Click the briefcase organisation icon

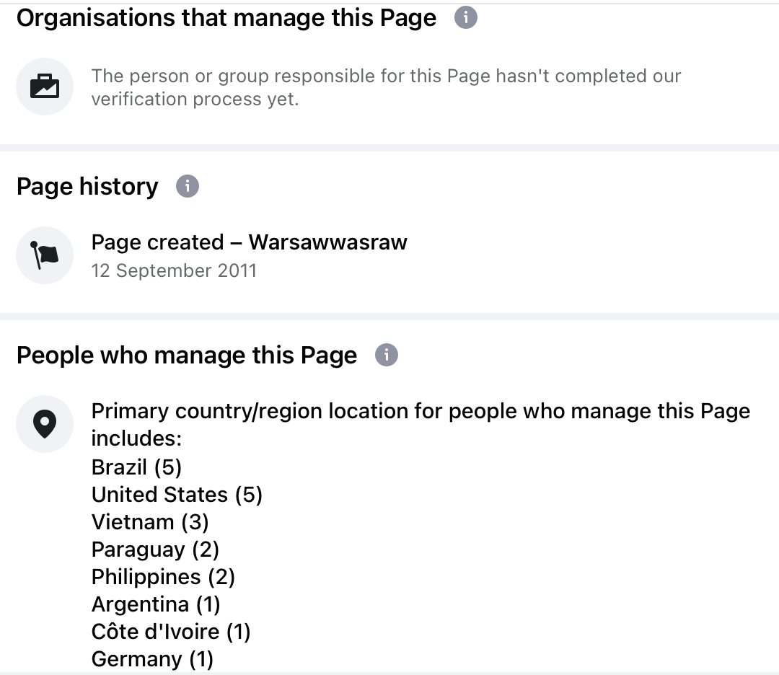(x=45, y=87)
